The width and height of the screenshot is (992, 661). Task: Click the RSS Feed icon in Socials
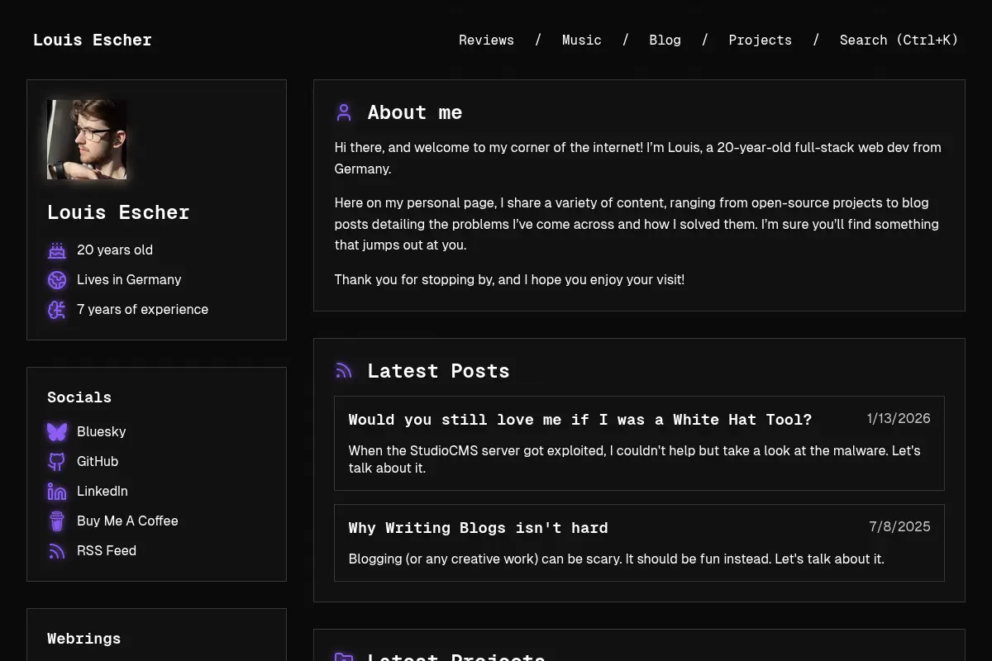pos(57,550)
